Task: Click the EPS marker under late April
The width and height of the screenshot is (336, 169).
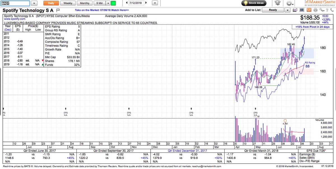Action: (x=255, y=112)
